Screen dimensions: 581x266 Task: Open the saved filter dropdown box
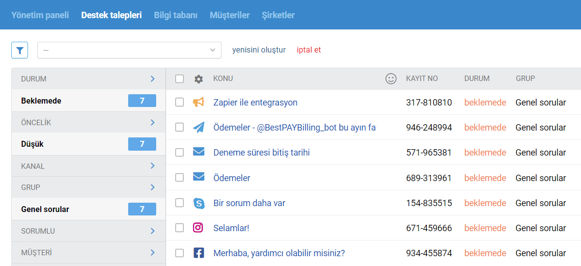[129, 50]
